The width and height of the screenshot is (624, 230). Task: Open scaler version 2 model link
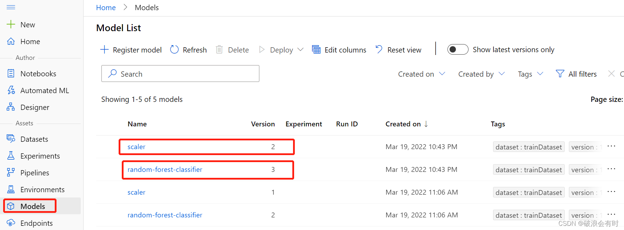tap(136, 147)
